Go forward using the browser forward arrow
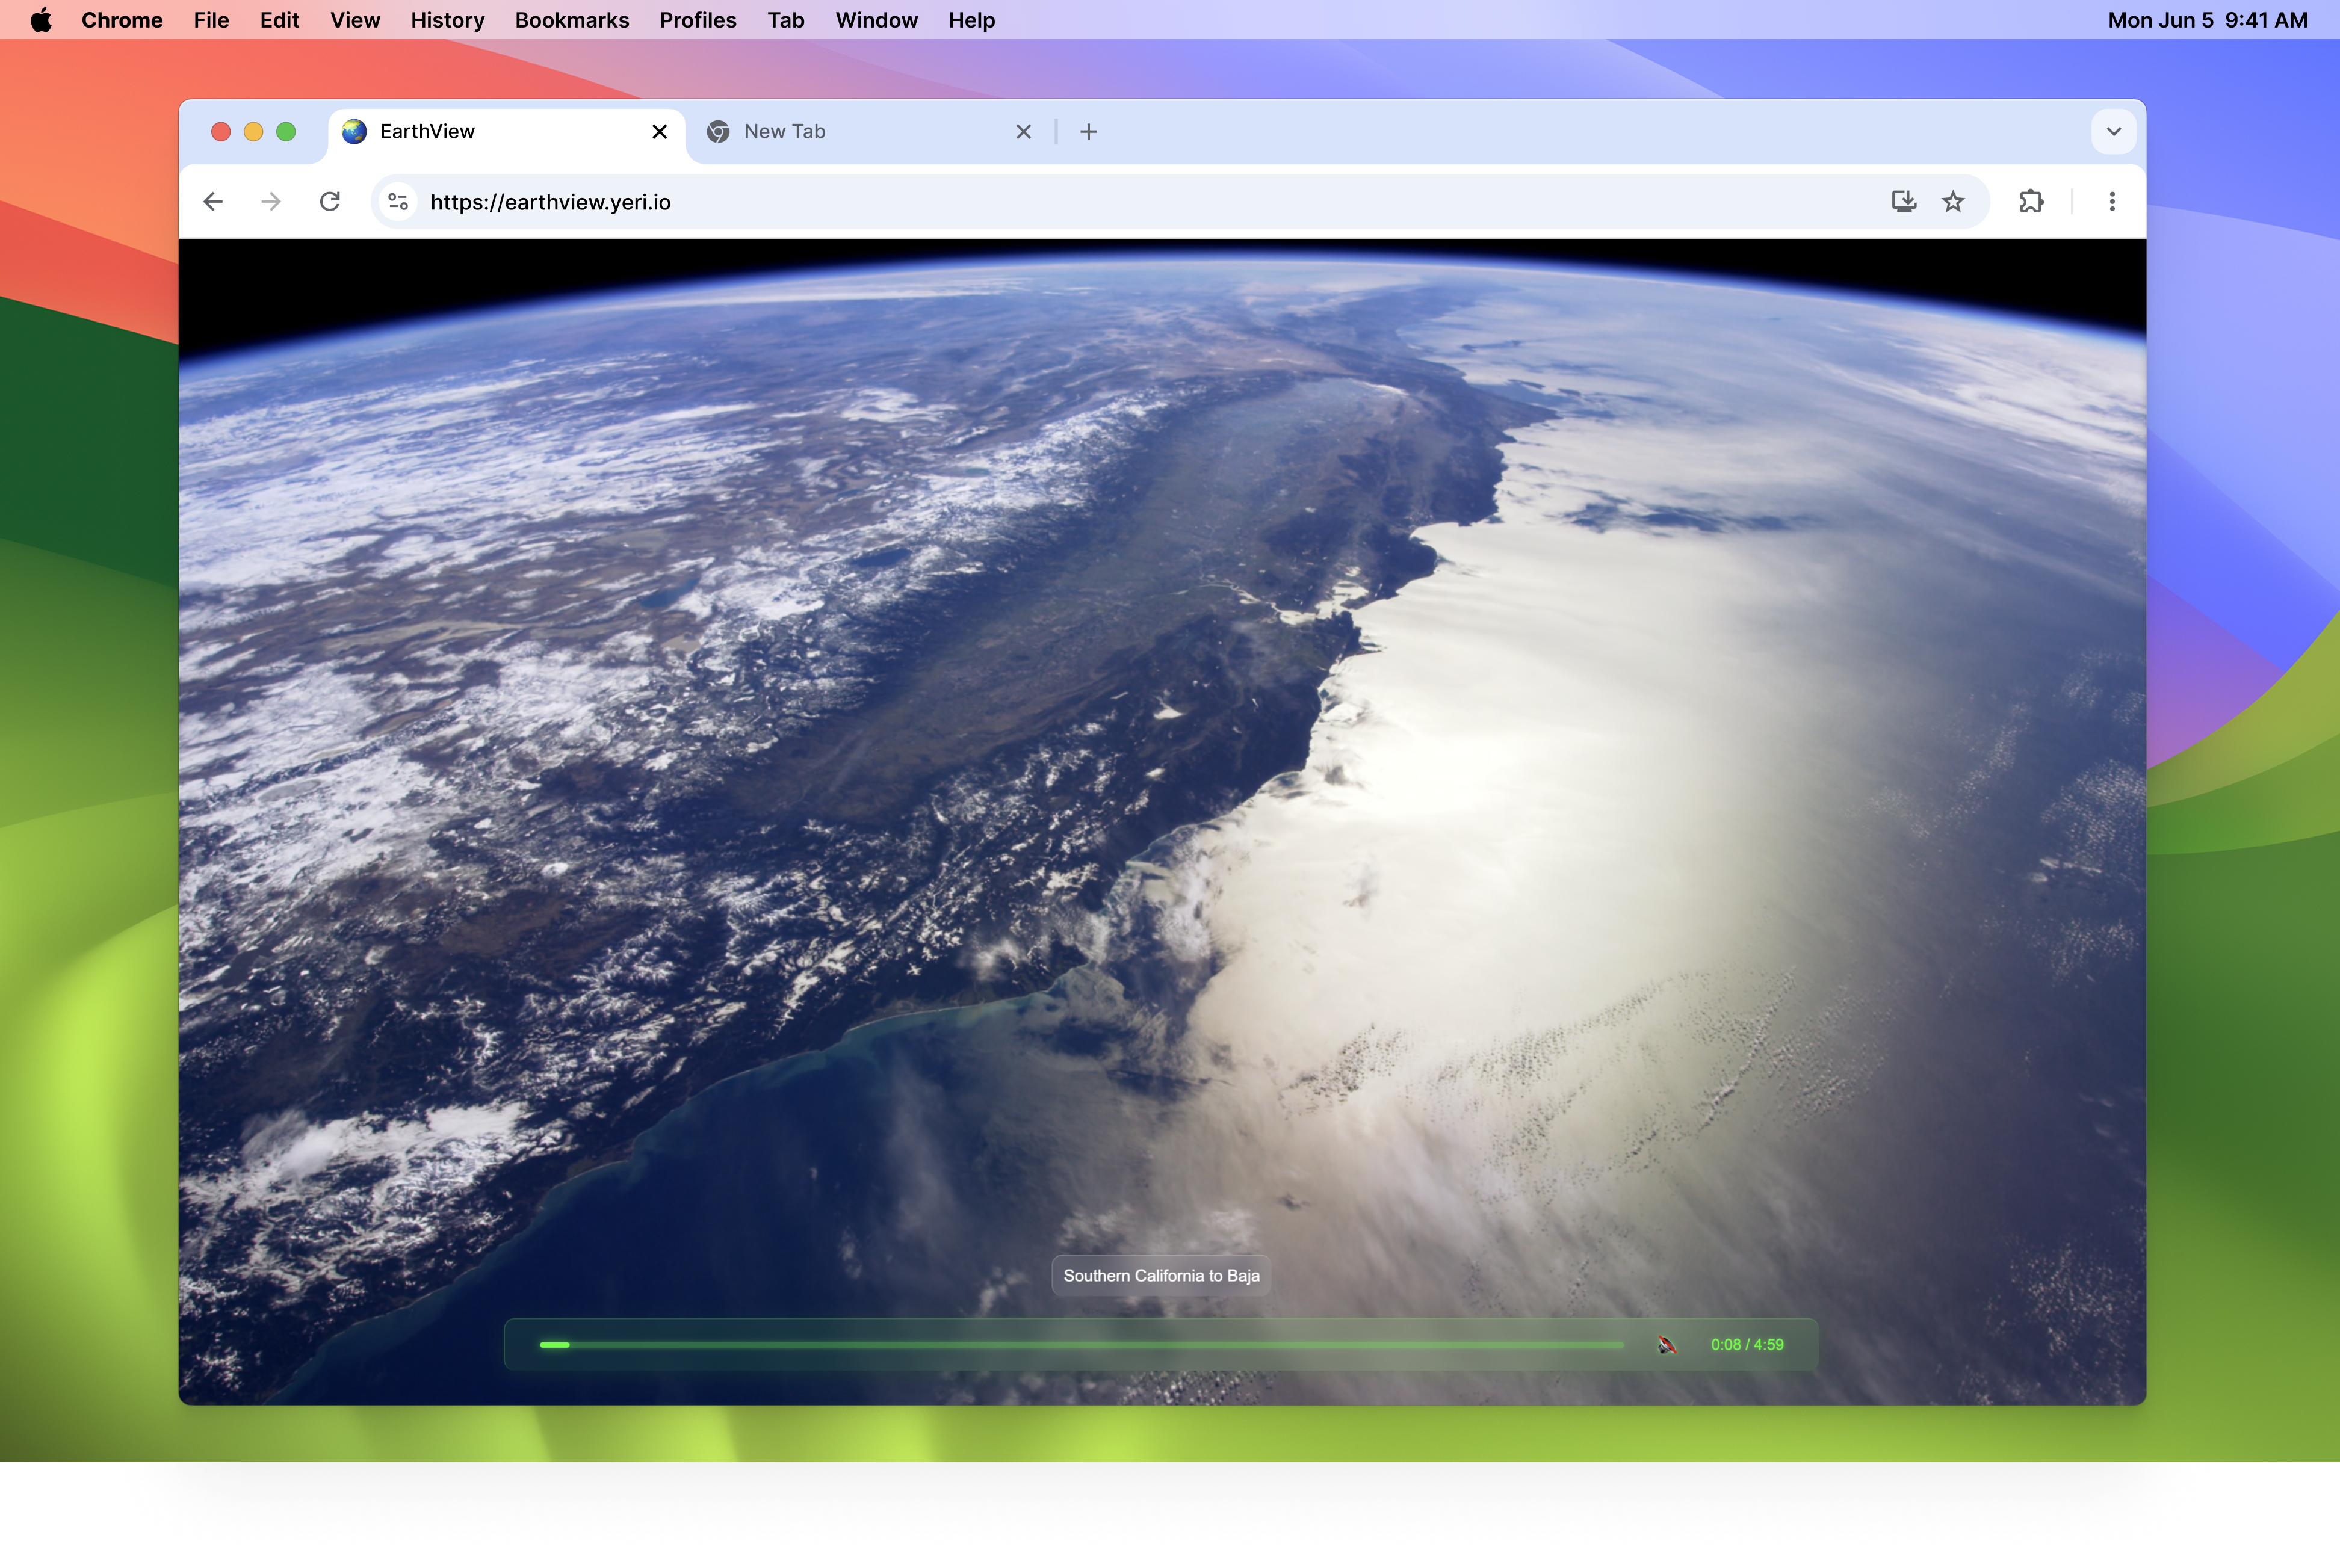 [x=271, y=202]
